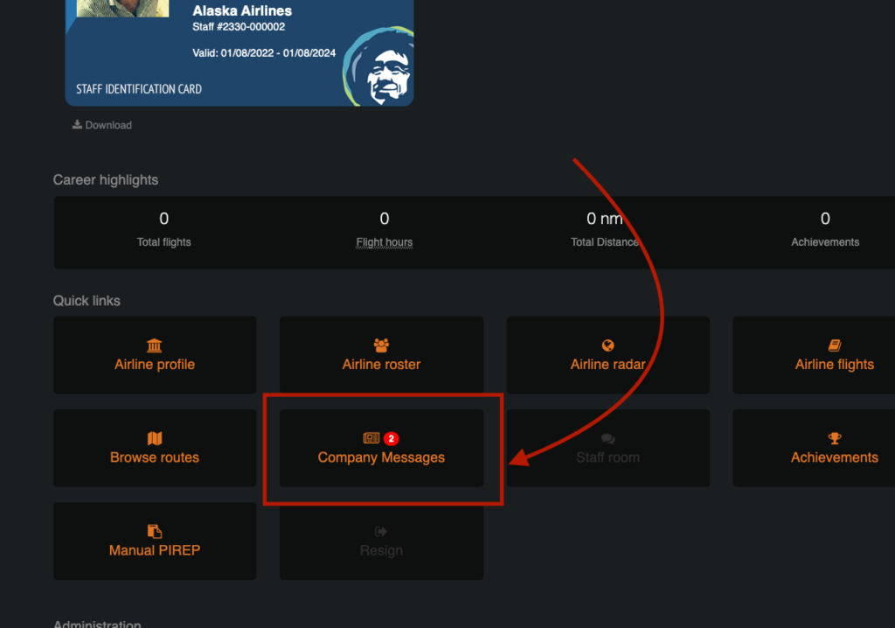Click the Airline radar globe icon

(x=608, y=345)
